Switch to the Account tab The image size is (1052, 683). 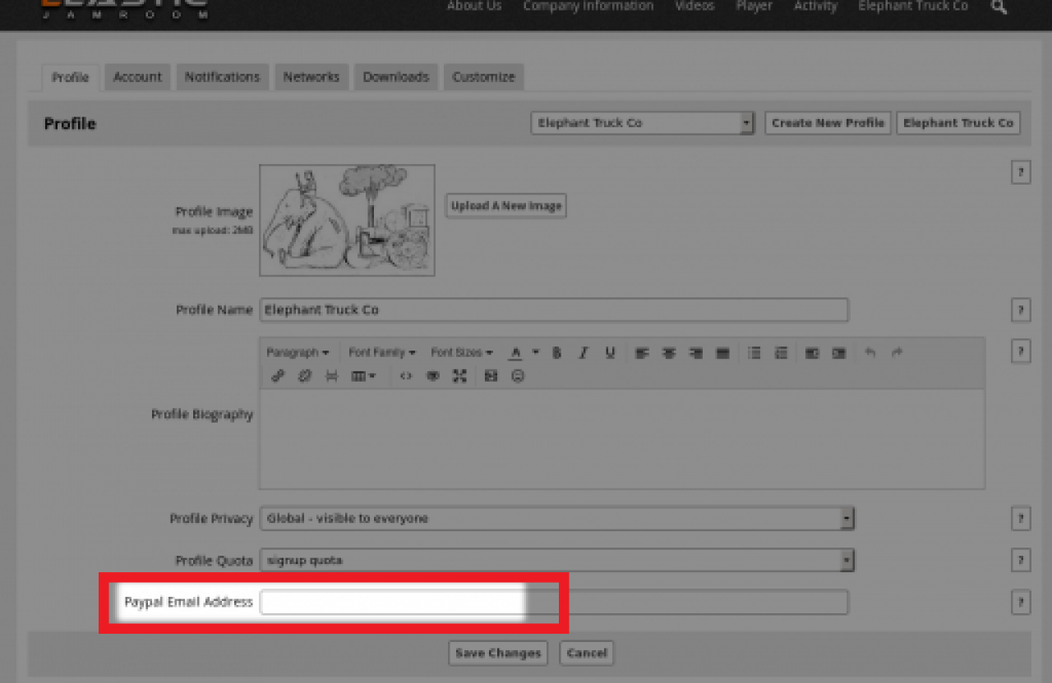tap(137, 77)
